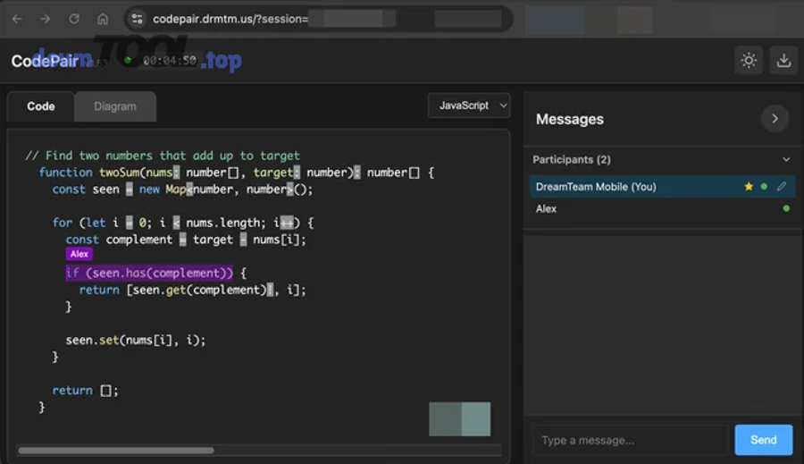The width and height of the screenshot is (804, 464).
Task: Select the Code tab
Action: (x=41, y=106)
